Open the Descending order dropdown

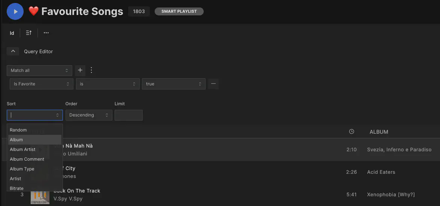(x=89, y=115)
